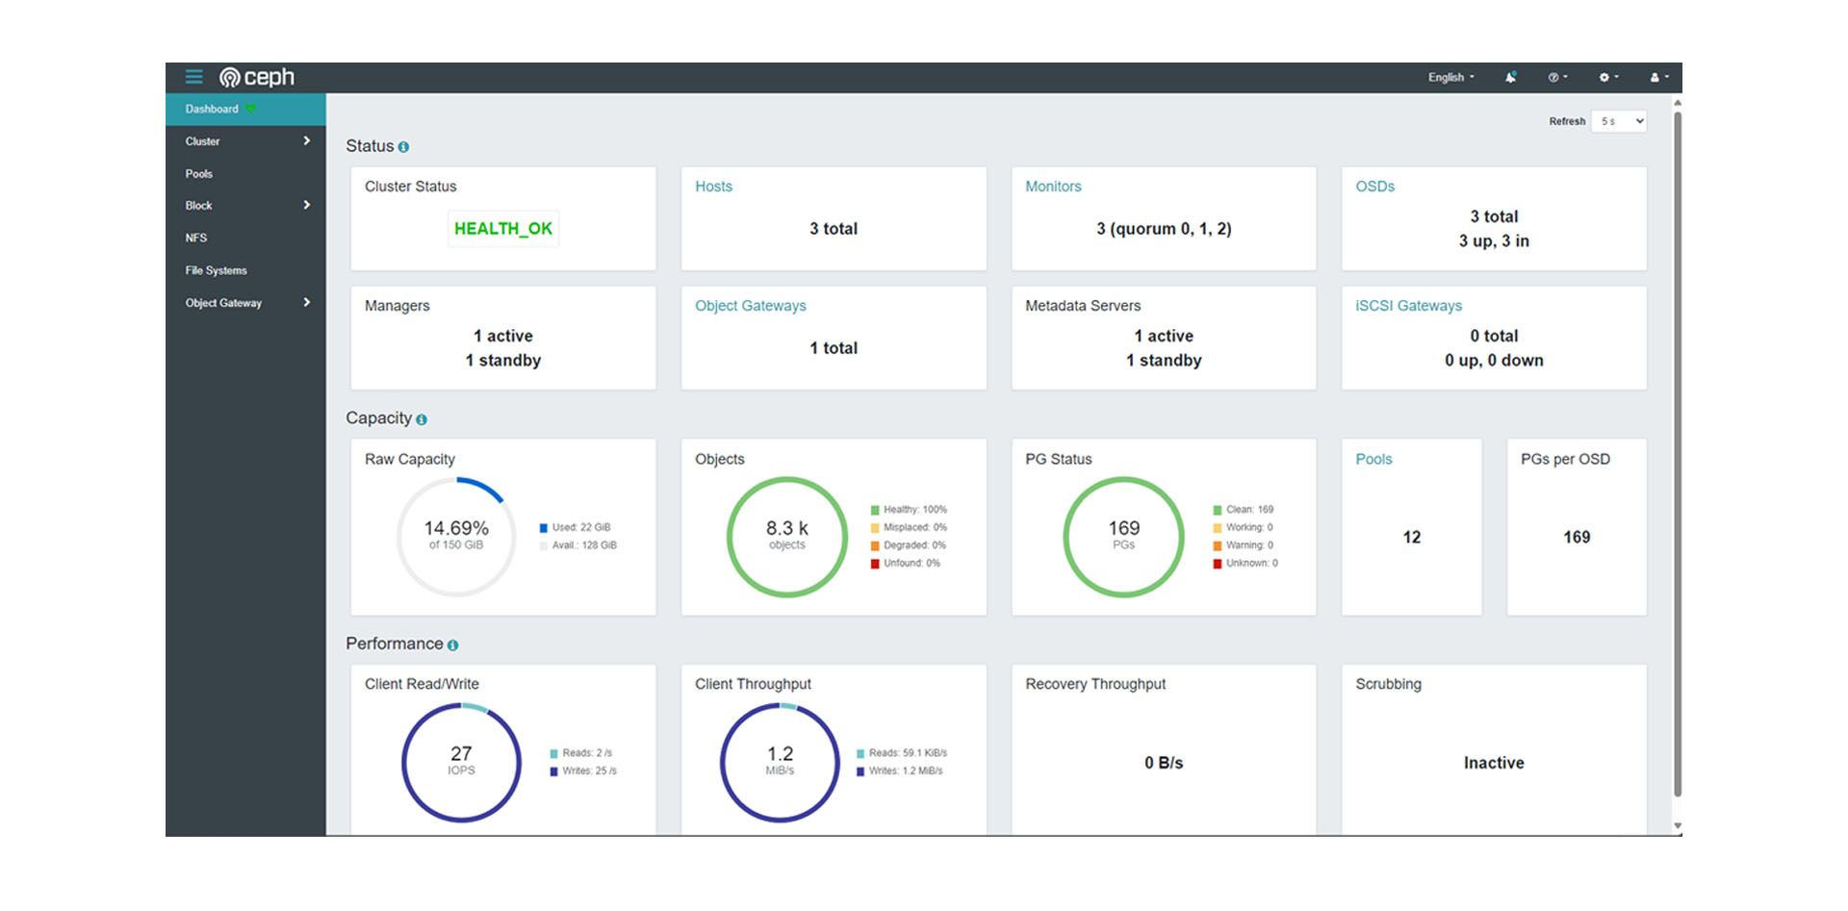Open the Object Gateway sidebar item
Screen dimensions: 1848x911
tap(245, 303)
